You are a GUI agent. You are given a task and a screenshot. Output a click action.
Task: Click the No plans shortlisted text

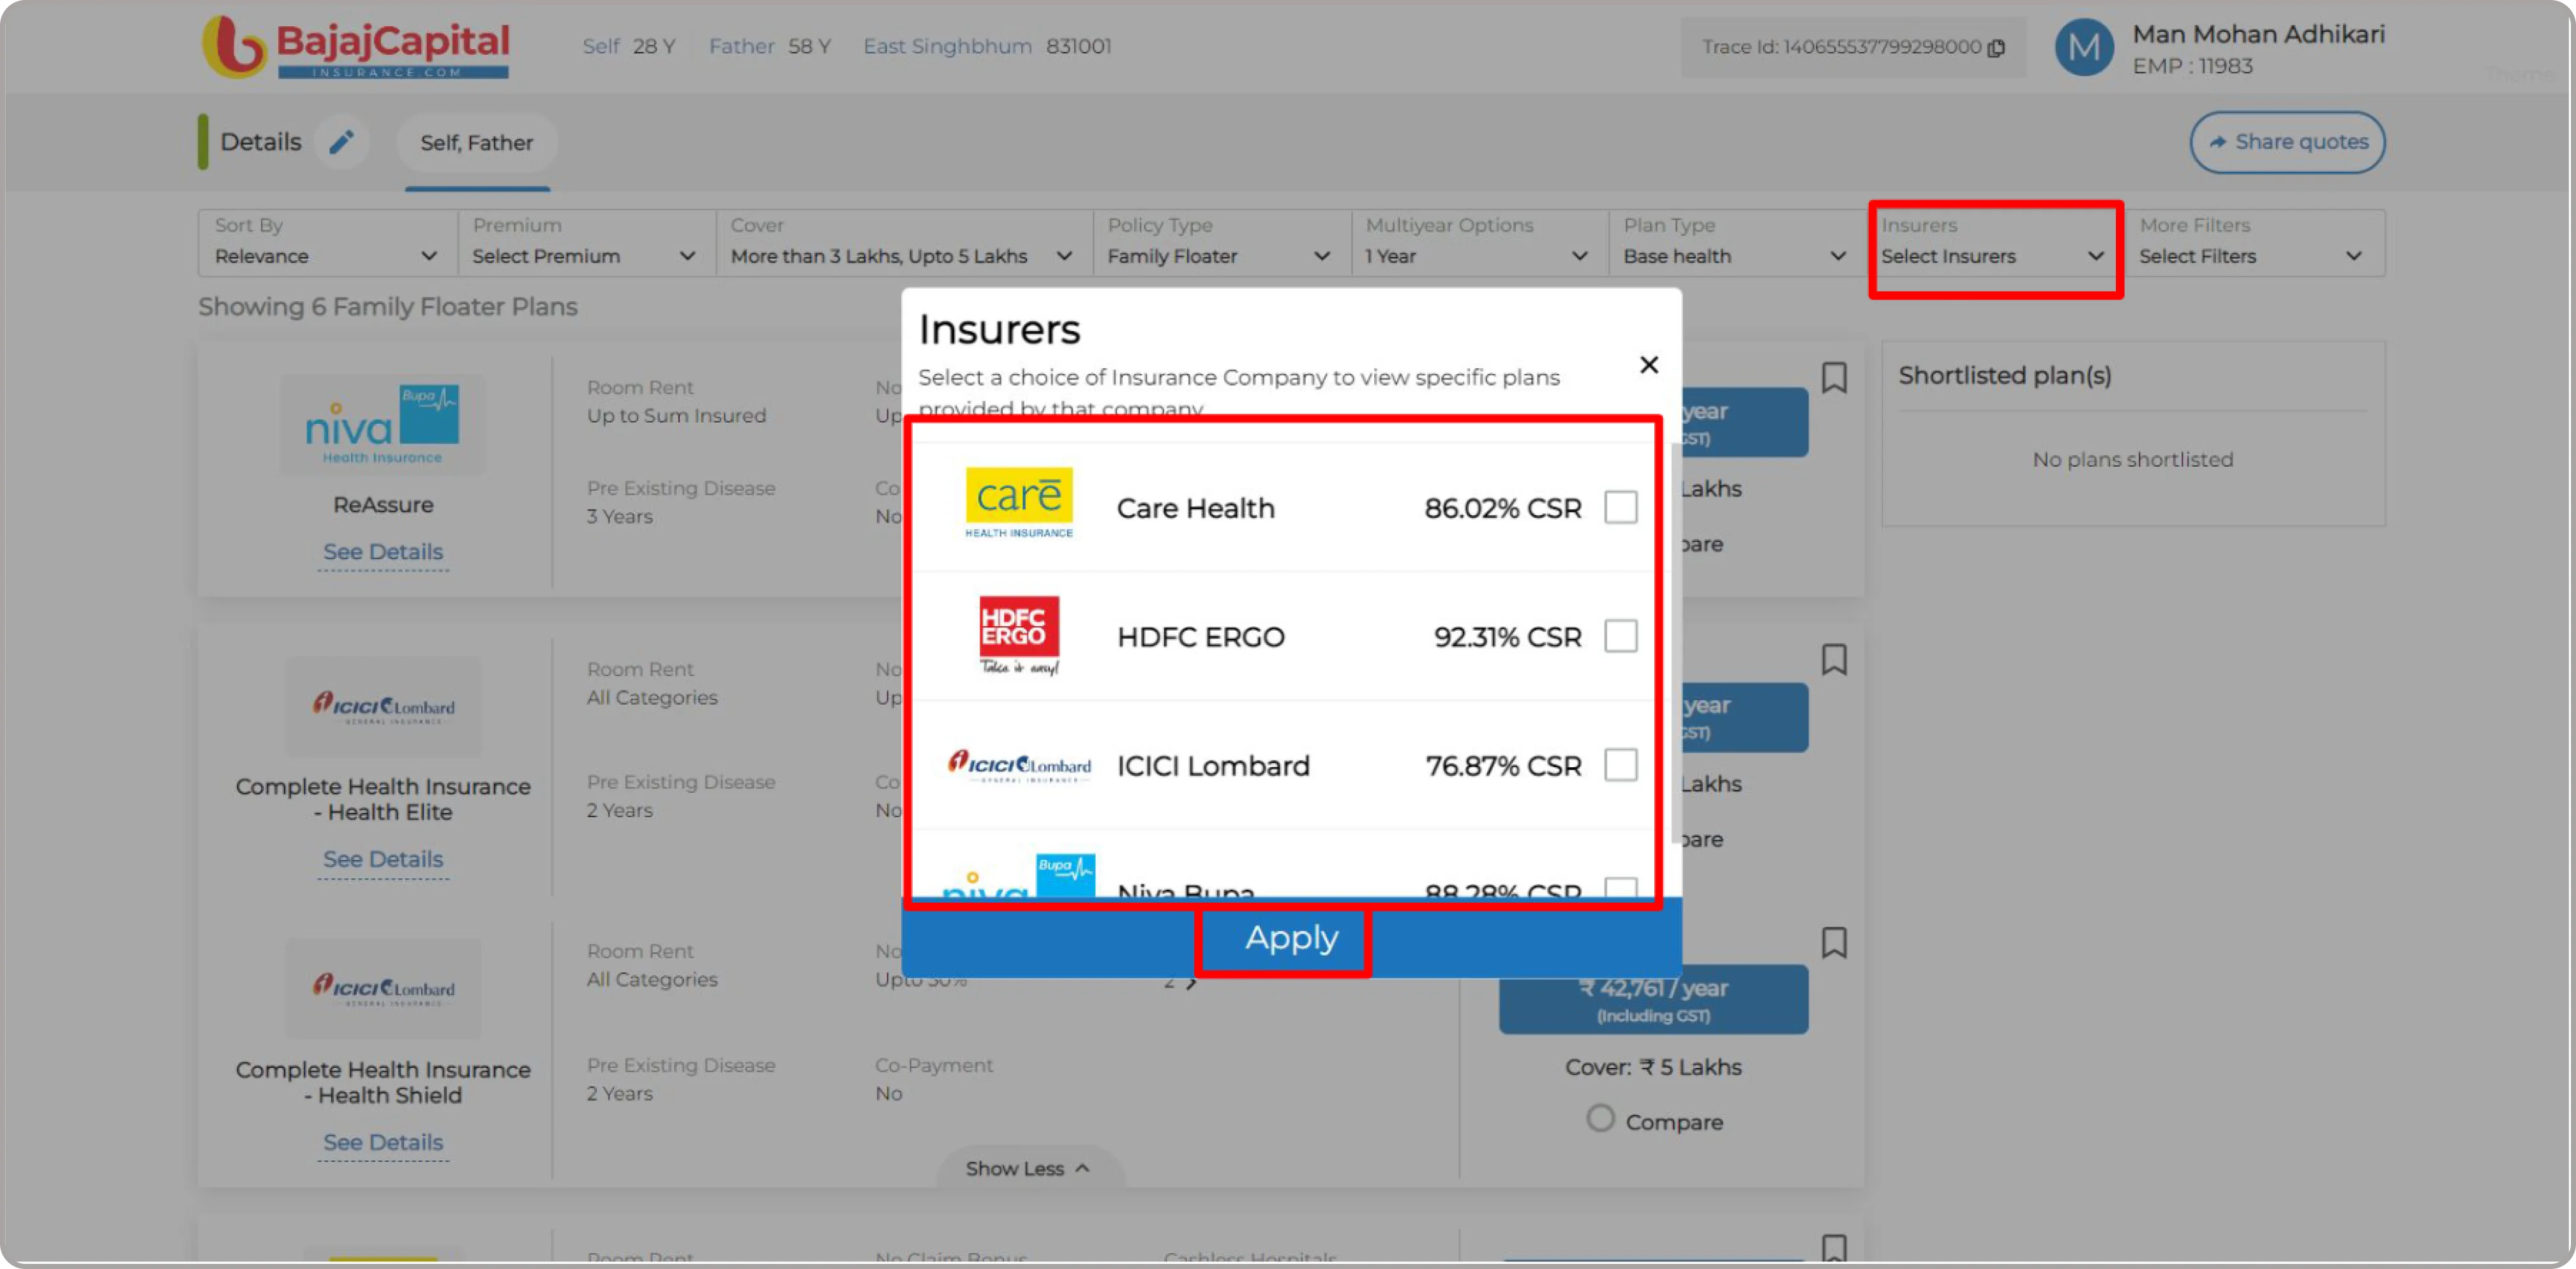pyautogui.click(x=2132, y=459)
